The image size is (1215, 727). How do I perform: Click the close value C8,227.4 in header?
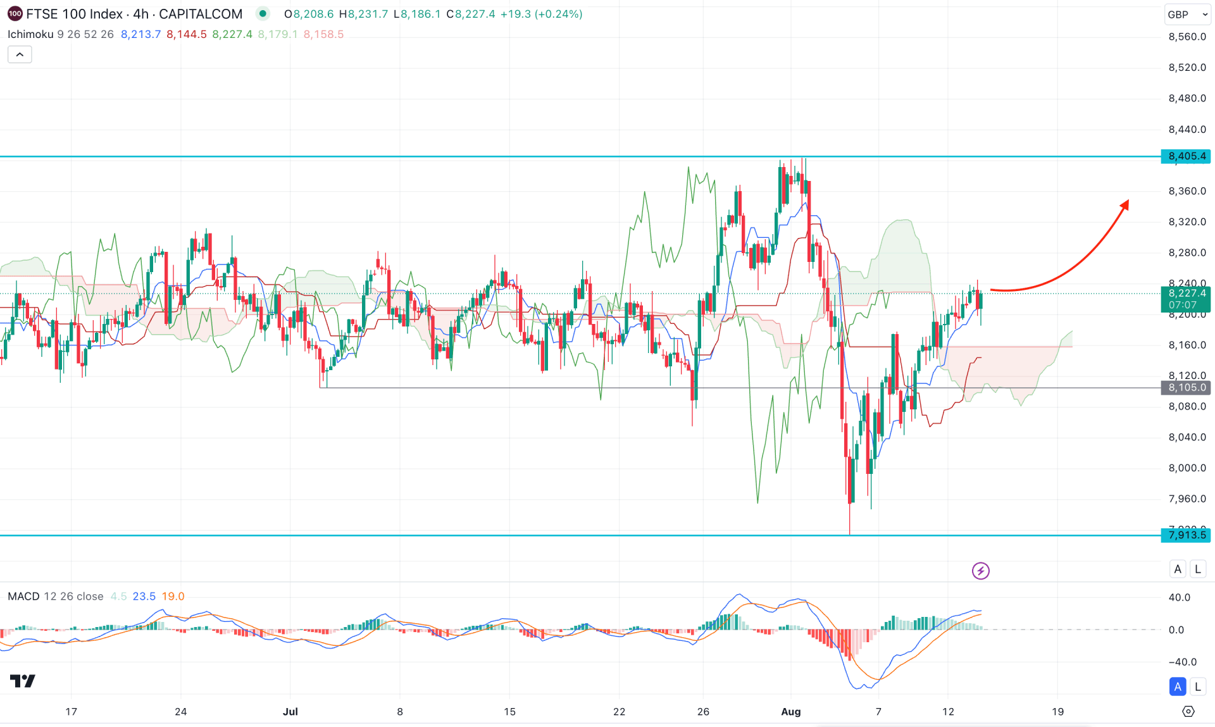pos(471,14)
